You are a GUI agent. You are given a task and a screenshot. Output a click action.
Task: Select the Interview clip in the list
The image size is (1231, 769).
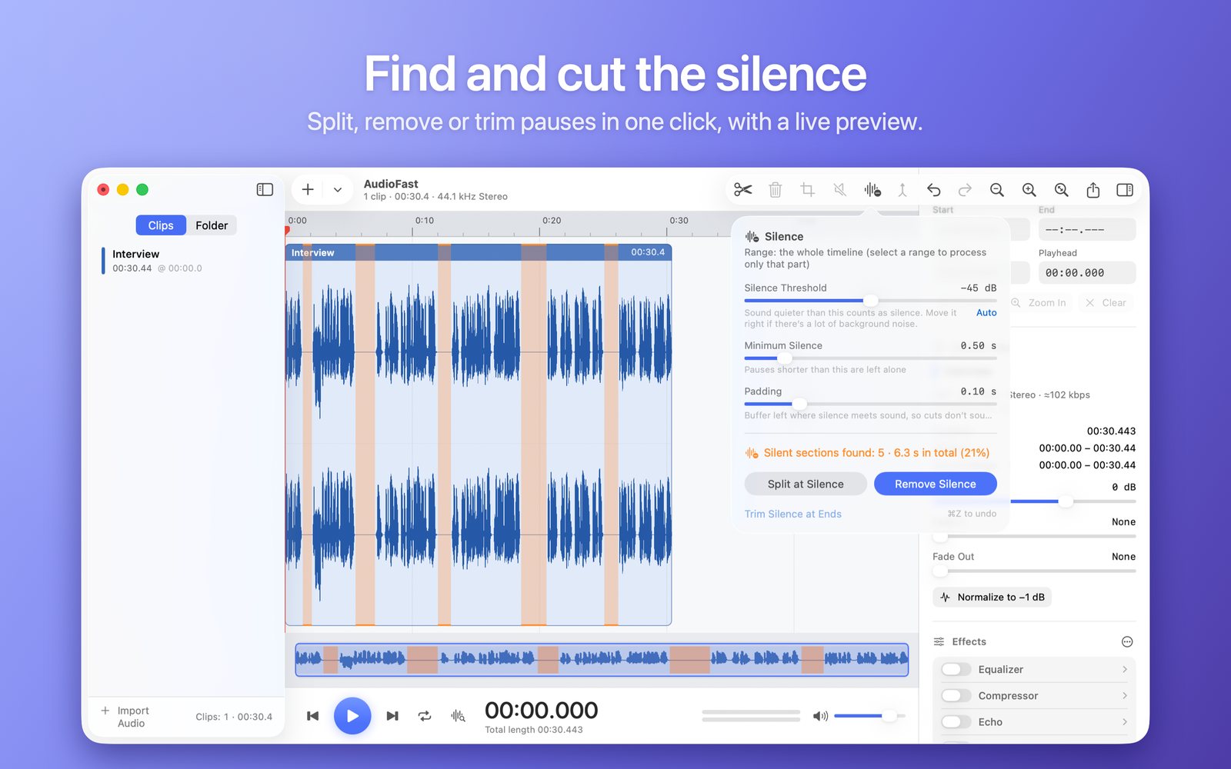click(185, 261)
